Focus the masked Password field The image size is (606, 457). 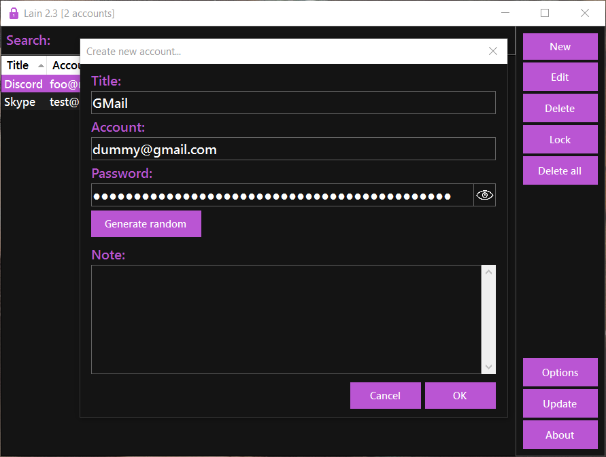(x=282, y=195)
